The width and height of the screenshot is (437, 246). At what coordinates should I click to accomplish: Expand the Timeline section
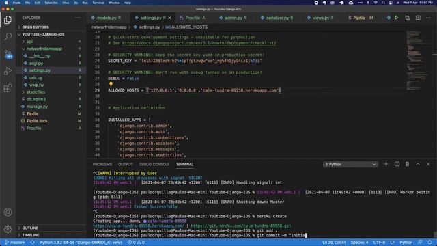tap(30, 235)
